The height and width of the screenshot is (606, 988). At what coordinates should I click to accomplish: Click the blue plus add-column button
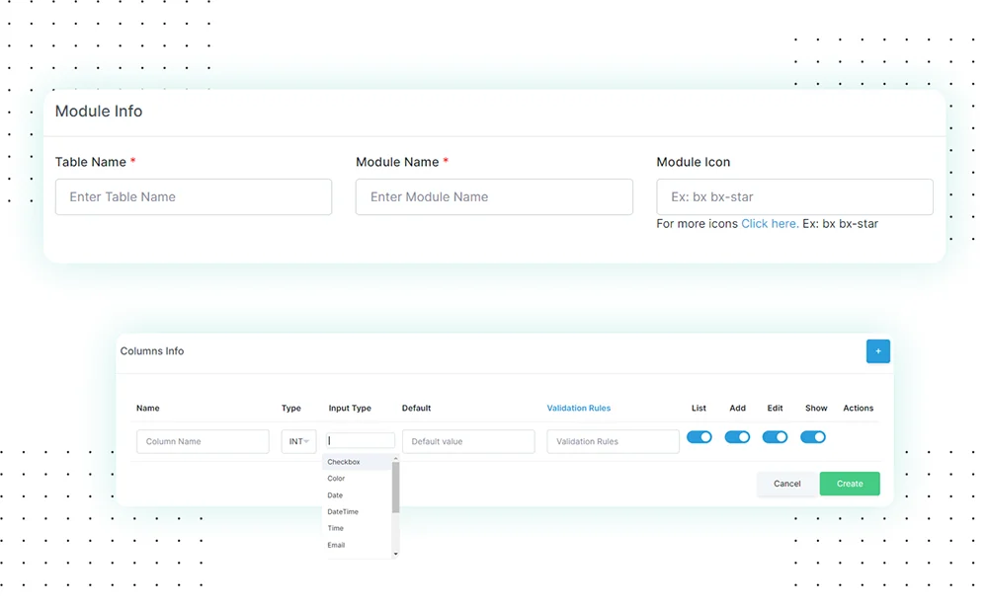pyautogui.click(x=877, y=351)
